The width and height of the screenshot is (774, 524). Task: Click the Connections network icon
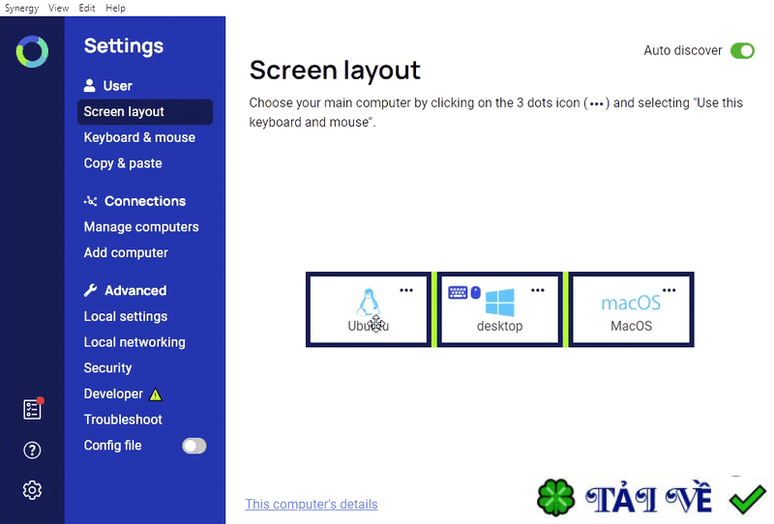pyautogui.click(x=90, y=201)
